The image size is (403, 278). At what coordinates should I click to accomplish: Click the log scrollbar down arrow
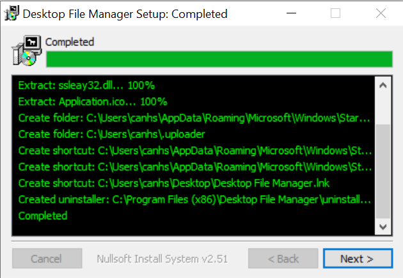[x=383, y=227]
